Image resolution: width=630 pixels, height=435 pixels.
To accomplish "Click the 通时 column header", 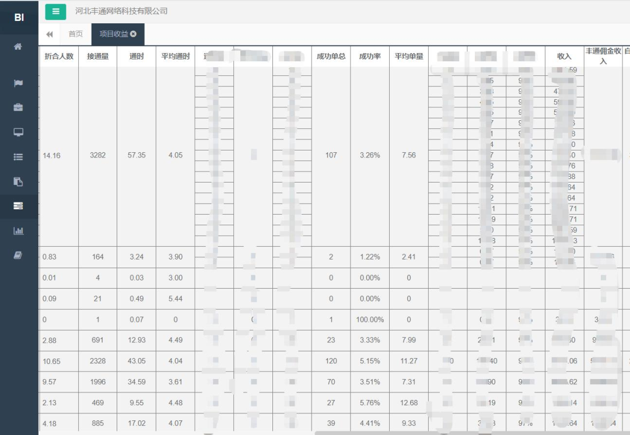I will pos(136,56).
